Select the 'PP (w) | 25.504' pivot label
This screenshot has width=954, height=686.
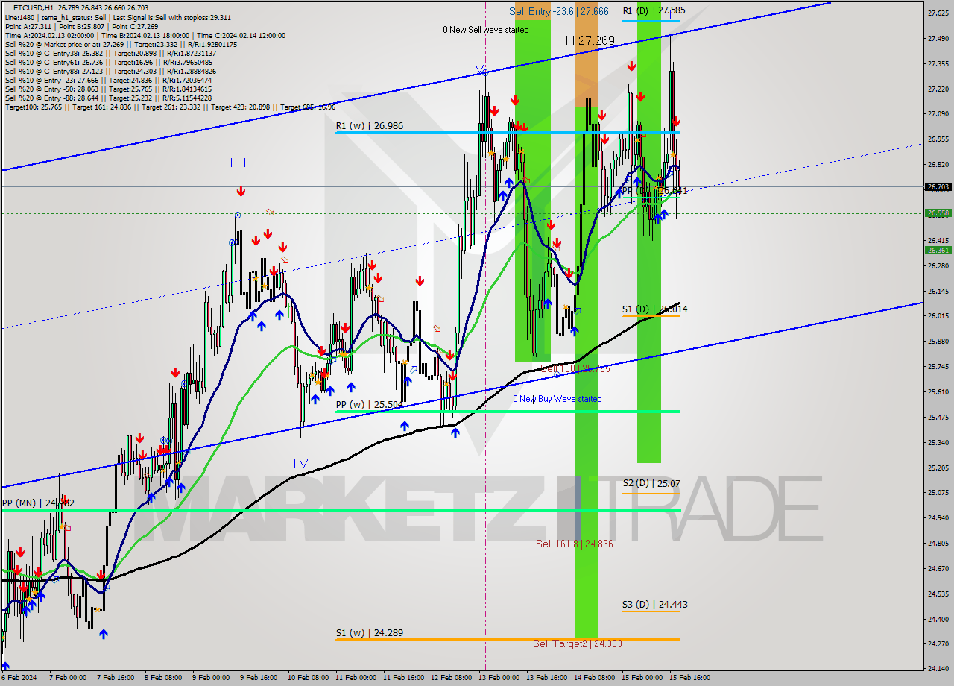370,404
